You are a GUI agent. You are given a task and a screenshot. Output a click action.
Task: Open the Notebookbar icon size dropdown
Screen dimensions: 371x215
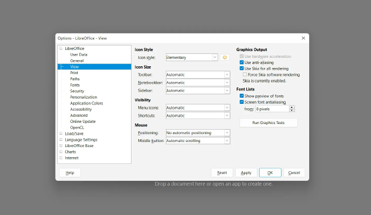(x=198, y=83)
